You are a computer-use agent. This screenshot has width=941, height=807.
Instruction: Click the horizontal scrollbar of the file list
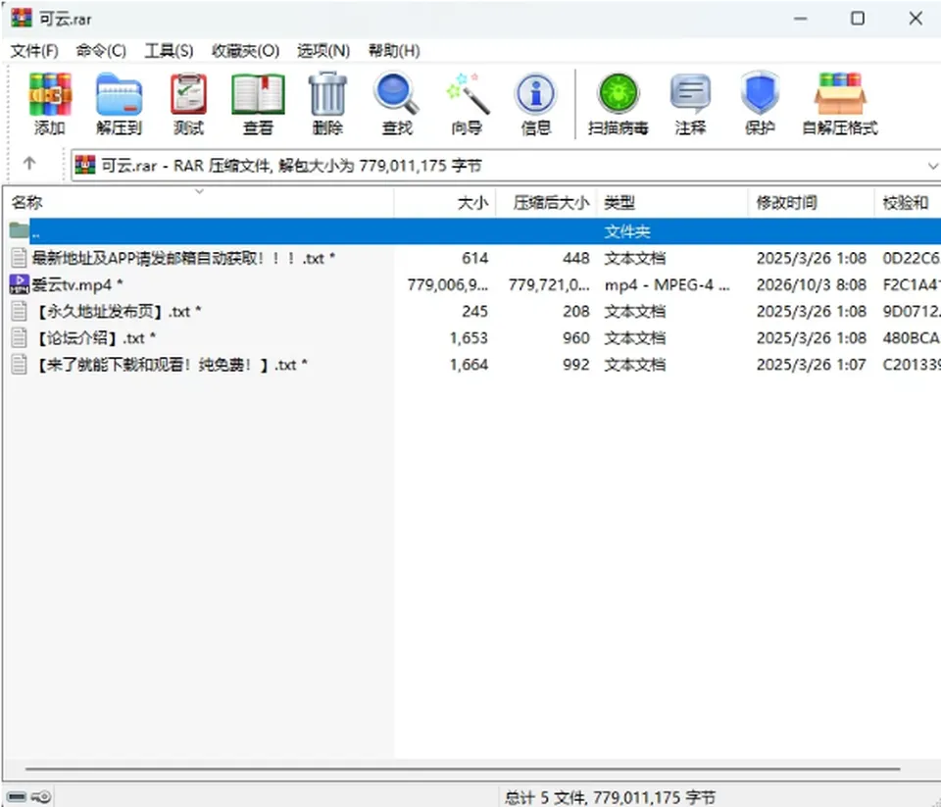[462, 769]
